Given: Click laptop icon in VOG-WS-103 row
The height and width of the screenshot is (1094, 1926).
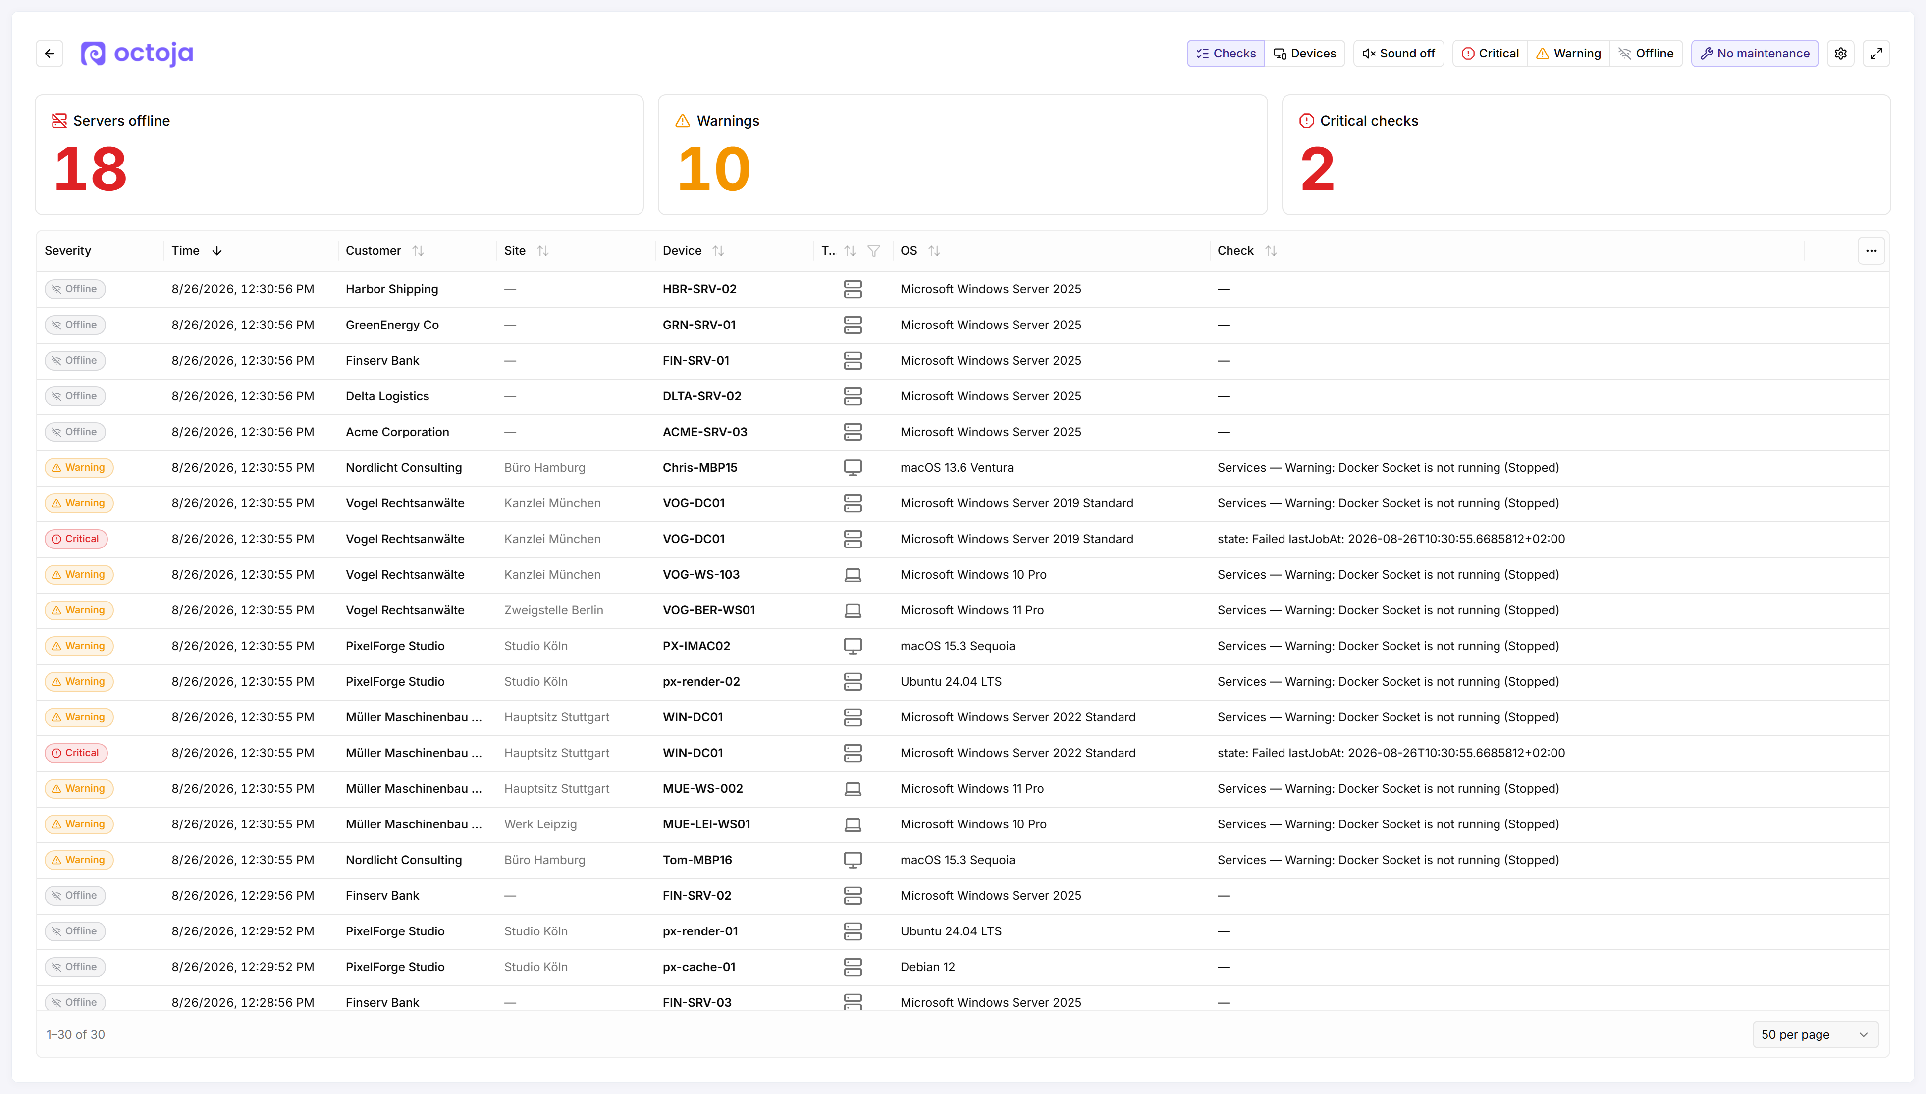Looking at the screenshot, I should 853,575.
